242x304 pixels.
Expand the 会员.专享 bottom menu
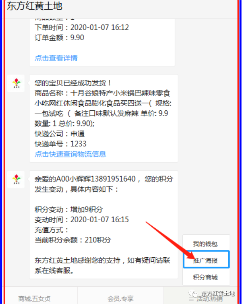(x=121, y=299)
